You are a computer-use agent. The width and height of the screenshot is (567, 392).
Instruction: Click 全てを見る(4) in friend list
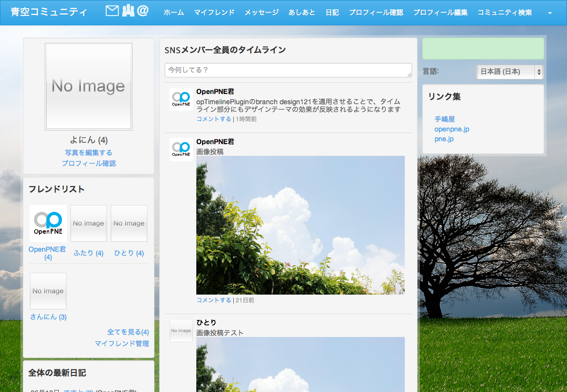pos(128,332)
